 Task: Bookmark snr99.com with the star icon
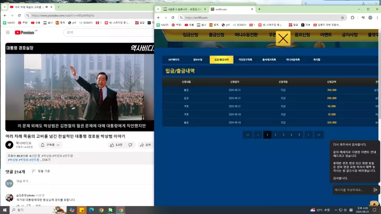[342, 17]
